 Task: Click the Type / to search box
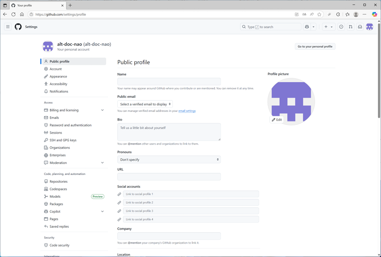[270, 27]
